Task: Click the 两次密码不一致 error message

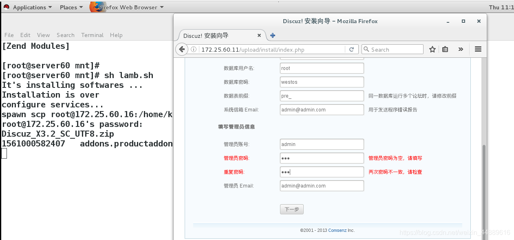Action: [395, 172]
